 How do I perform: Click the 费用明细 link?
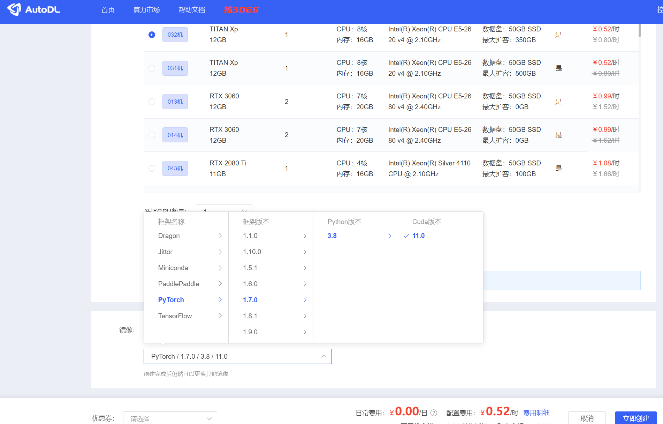pos(536,413)
